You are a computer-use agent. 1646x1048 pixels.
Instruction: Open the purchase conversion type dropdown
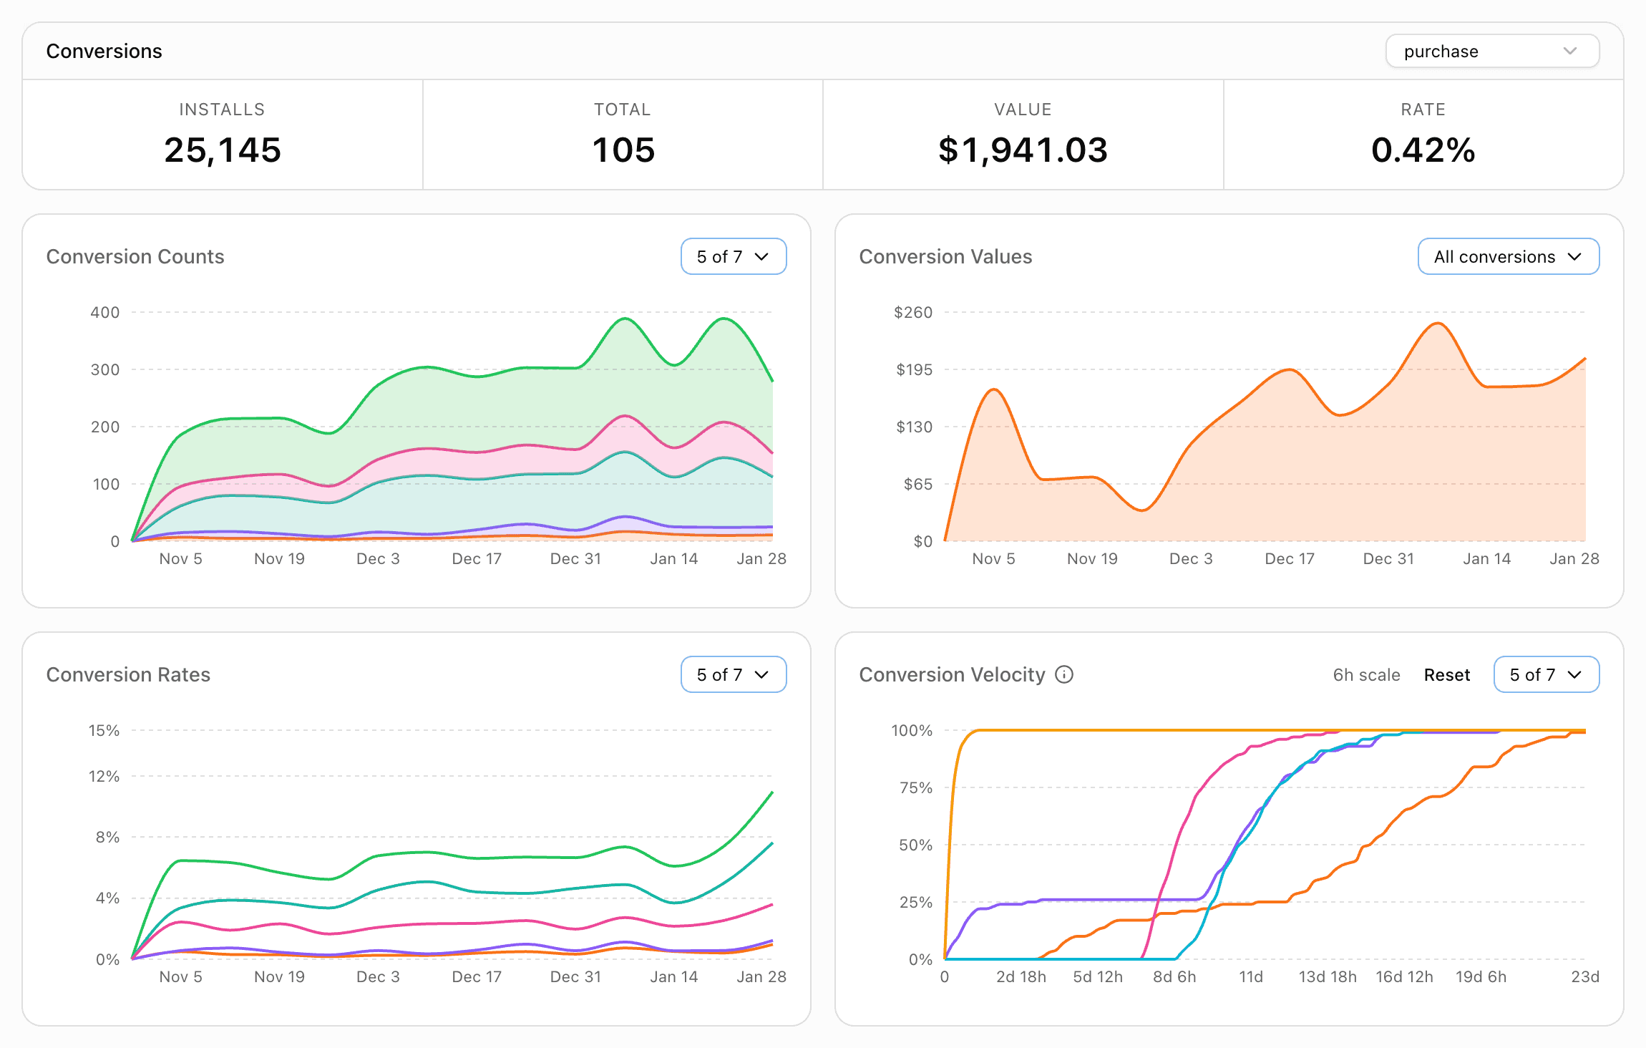(x=1491, y=51)
